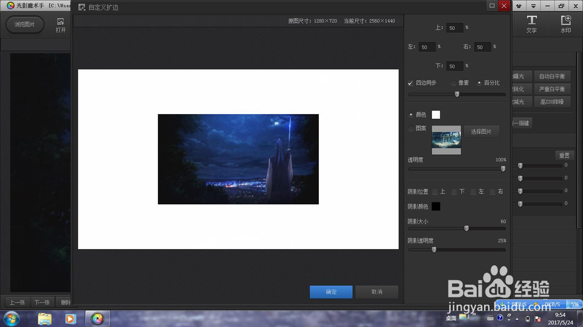Open media player from the taskbar
Viewport: 583px width, 327px height.
pos(71,319)
